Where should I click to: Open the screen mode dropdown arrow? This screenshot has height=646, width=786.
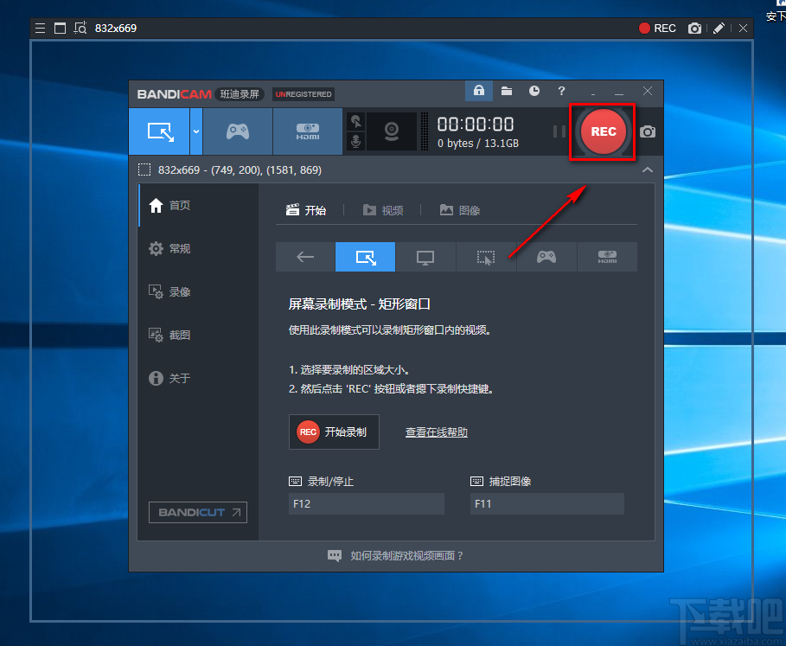click(x=196, y=131)
